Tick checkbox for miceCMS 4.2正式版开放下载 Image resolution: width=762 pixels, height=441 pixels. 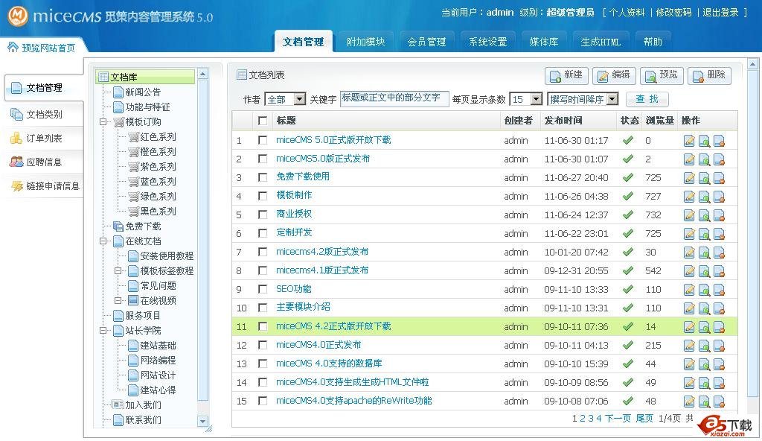click(263, 326)
